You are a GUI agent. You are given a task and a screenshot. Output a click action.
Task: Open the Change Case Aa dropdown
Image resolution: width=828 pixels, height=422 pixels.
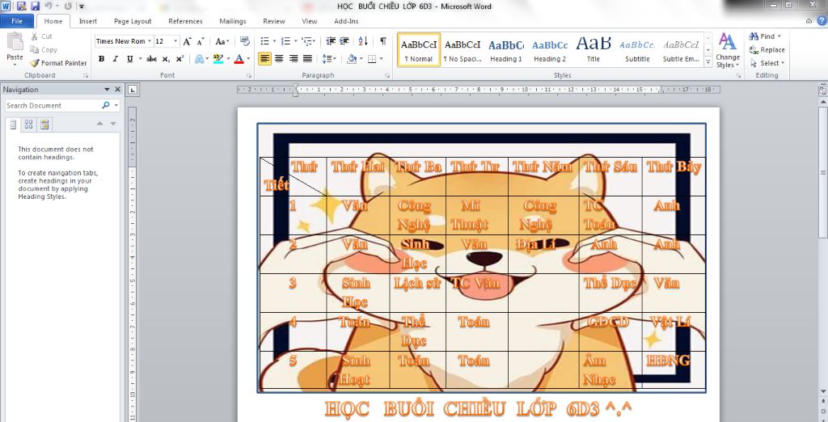tap(222, 41)
